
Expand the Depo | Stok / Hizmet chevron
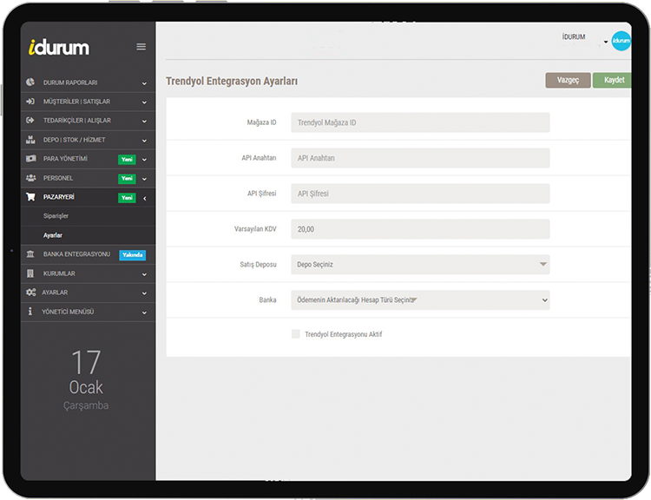click(144, 141)
